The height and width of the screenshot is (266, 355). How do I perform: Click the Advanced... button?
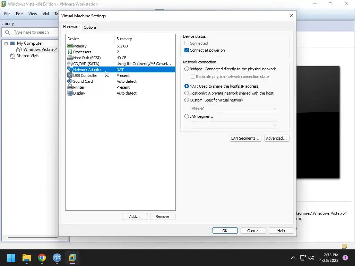click(276, 138)
